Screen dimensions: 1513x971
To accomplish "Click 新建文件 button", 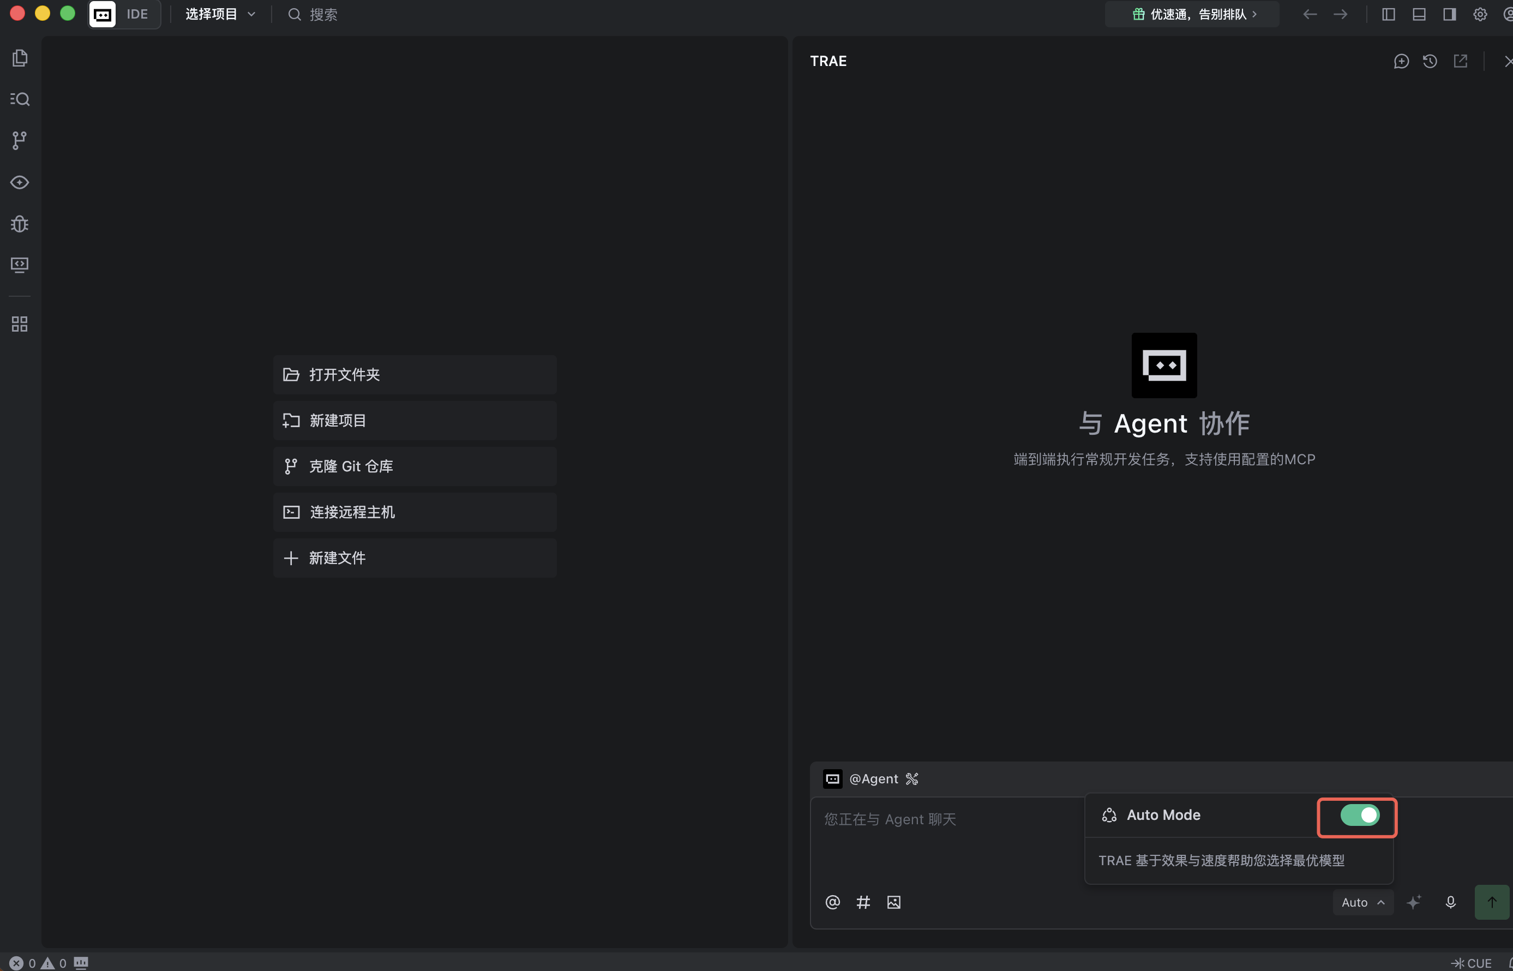I will click(415, 558).
